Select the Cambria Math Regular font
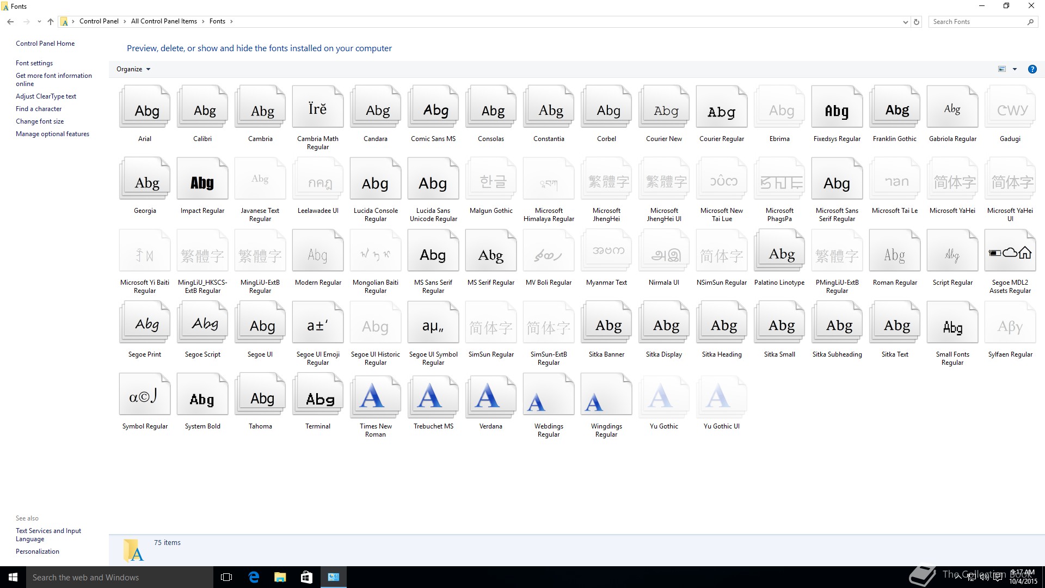 coord(318,107)
